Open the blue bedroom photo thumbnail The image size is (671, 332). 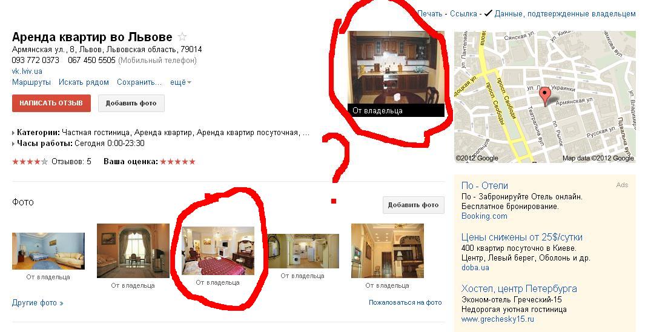click(x=48, y=251)
